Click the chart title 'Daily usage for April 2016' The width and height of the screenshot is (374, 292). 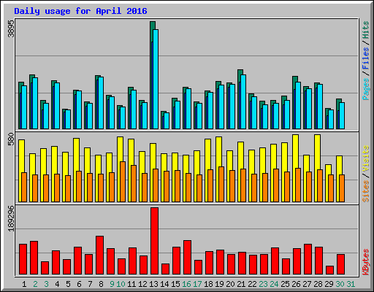tap(80, 11)
